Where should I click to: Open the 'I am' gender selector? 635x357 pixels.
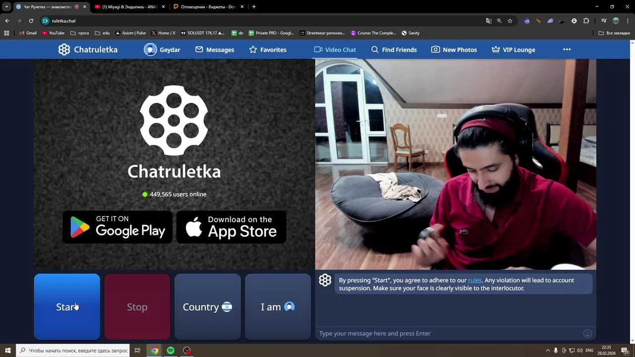coord(278,307)
